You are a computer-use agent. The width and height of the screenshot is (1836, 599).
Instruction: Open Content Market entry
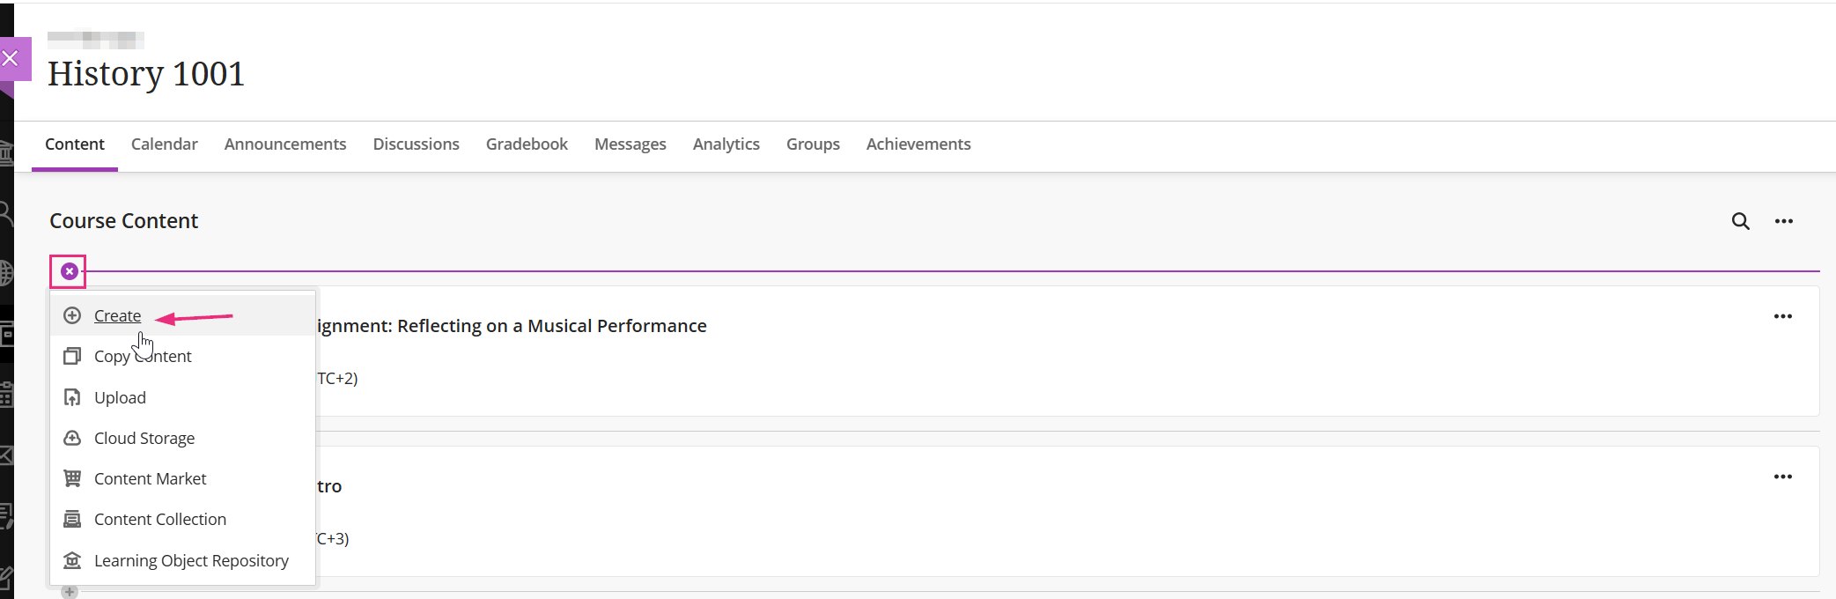tap(182, 478)
